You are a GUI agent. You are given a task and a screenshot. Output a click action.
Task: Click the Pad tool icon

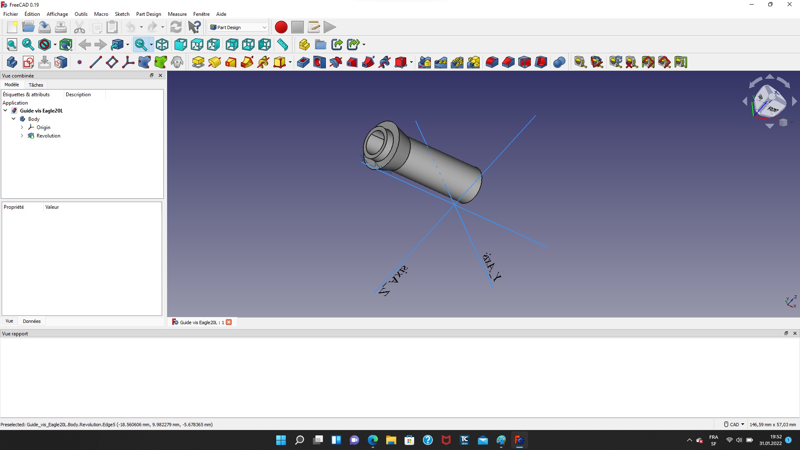(198, 62)
